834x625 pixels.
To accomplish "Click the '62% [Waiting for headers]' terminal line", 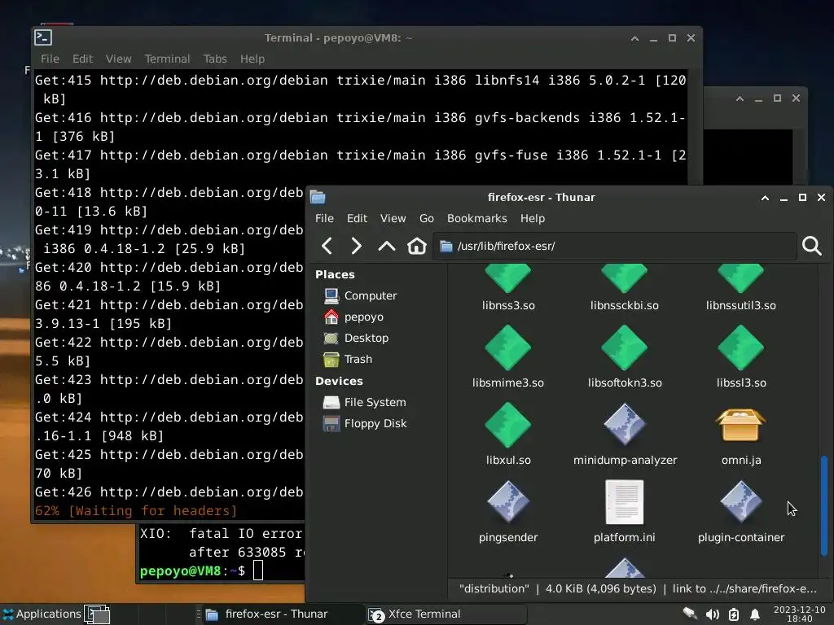I will [136, 511].
